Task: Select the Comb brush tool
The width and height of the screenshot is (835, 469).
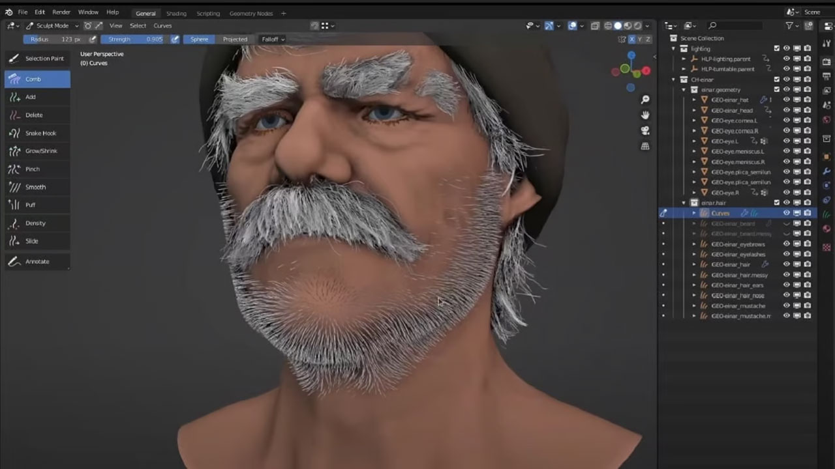Action: 37,79
